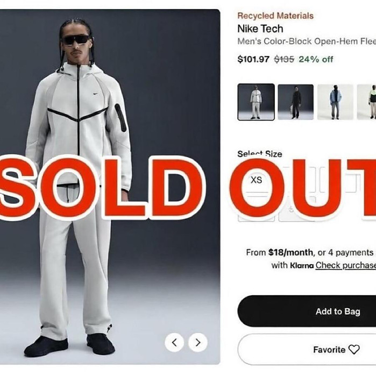The height and width of the screenshot is (376, 376).
Task: Select the white tracksuit colorway thumbnail
Action: tap(256, 102)
